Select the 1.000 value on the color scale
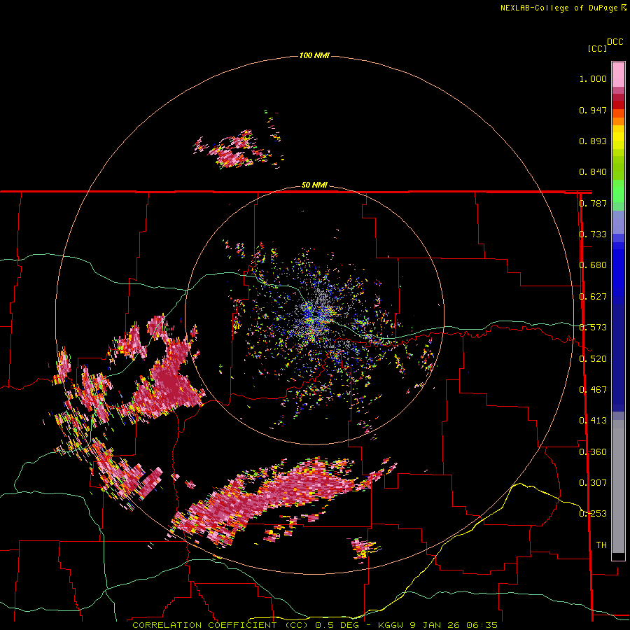The height and width of the screenshot is (630, 630). click(x=593, y=78)
